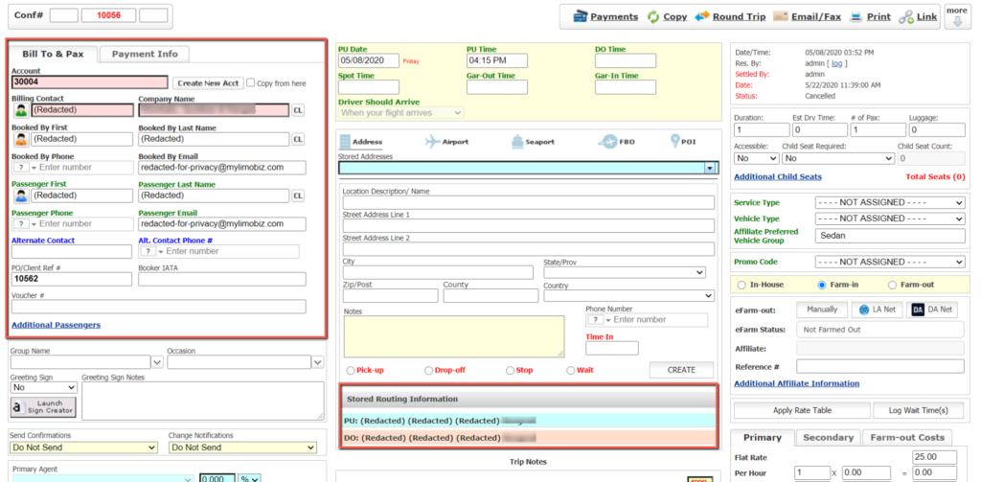Select the Pick-up radio option
981x482 pixels.
click(350, 370)
